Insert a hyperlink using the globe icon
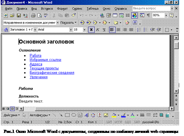This screenshot has height=136, width=184. (102, 16)
